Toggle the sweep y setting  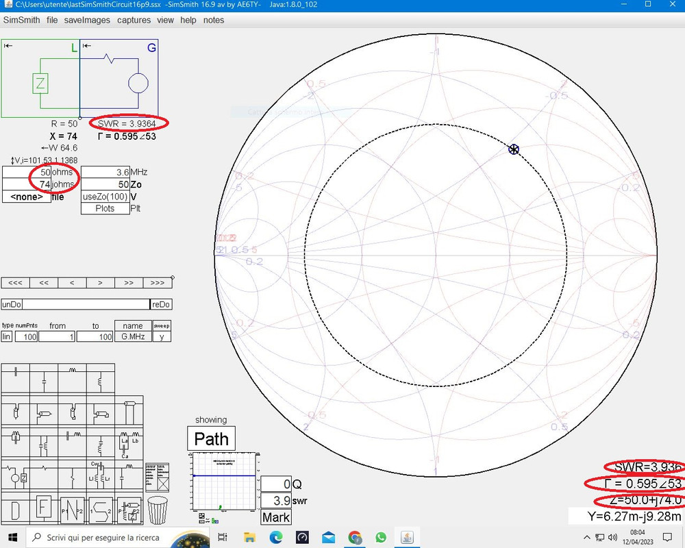pyautogui.click(x=162, y=336)
